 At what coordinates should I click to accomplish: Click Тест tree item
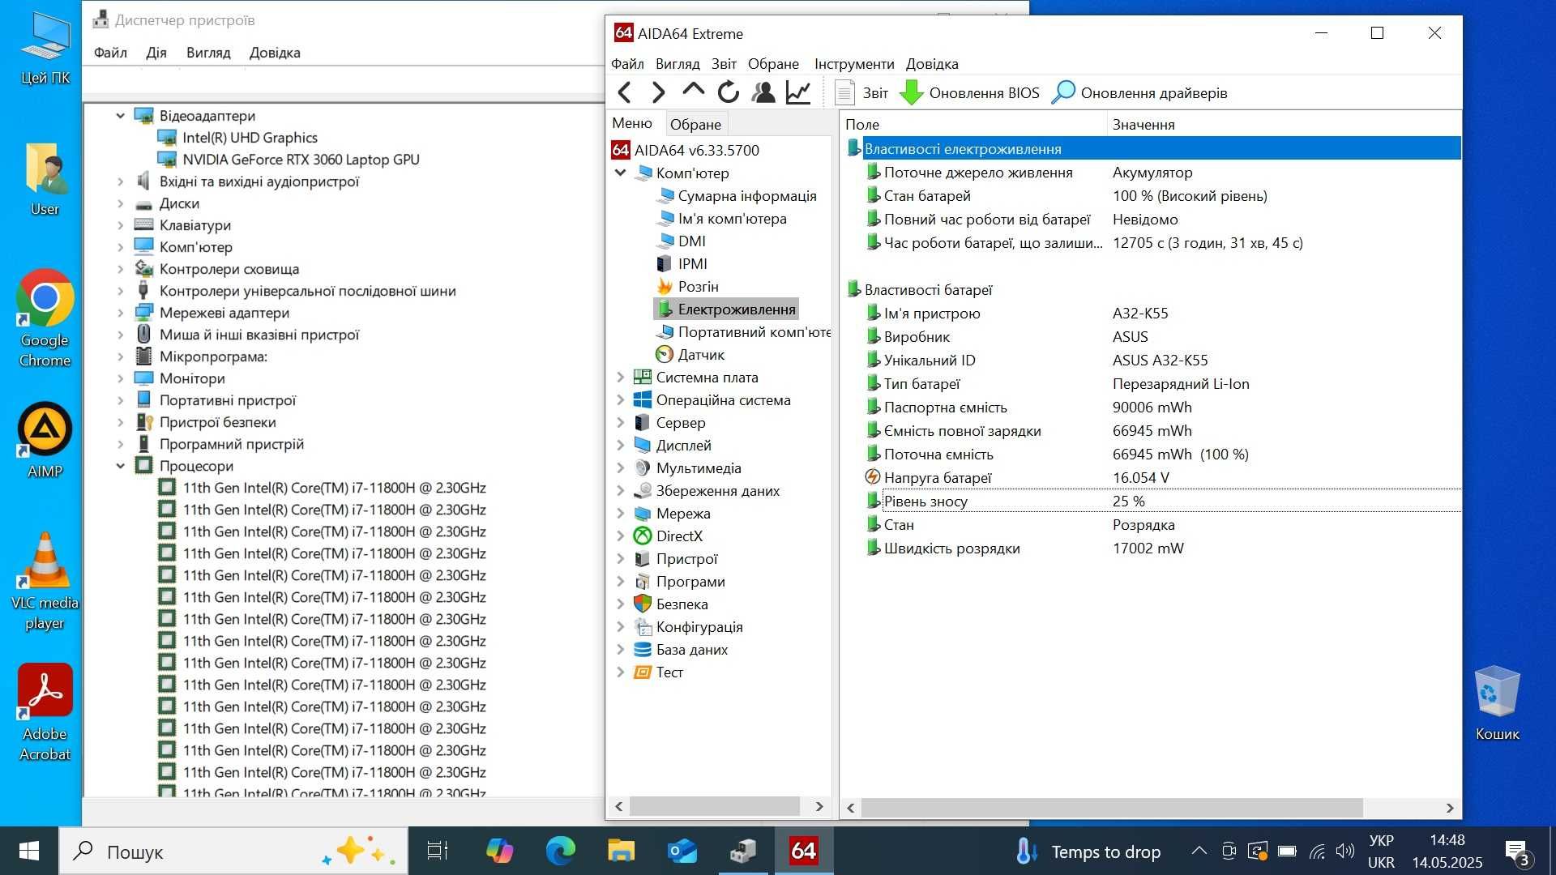coord(669,672)
